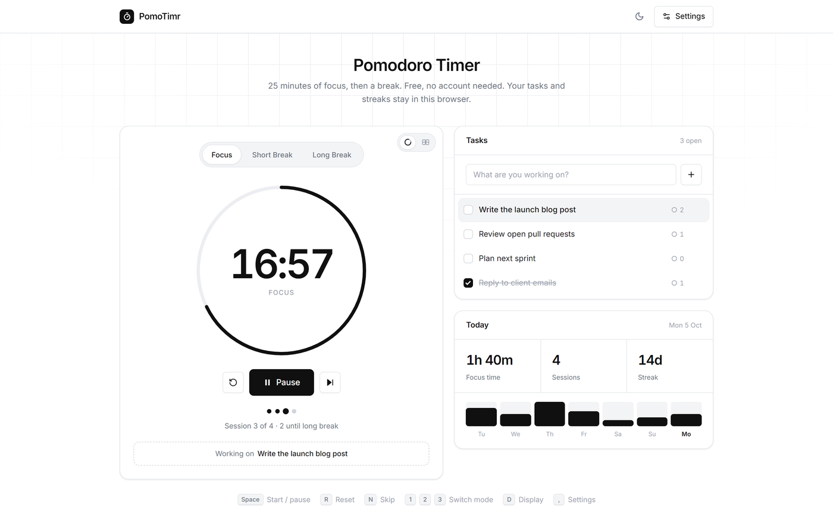Select the Long Break tab
The height and width of the screenshot is (521, 833).
tap(332, 155)
